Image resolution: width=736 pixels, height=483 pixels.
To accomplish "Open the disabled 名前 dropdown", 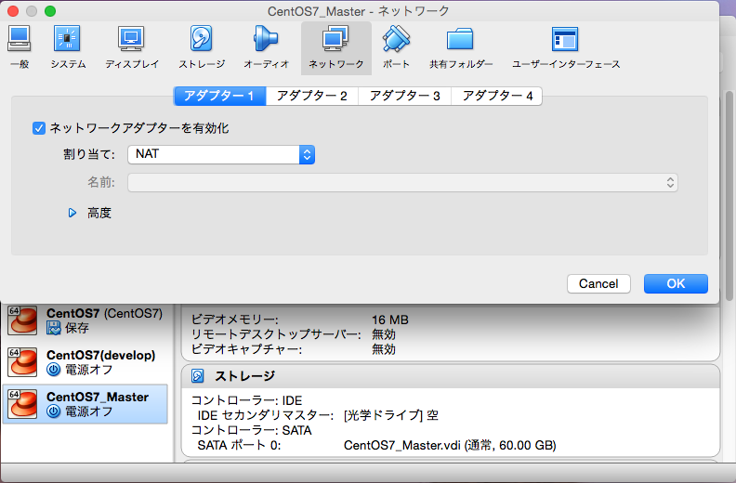I will tap(402, 183).
